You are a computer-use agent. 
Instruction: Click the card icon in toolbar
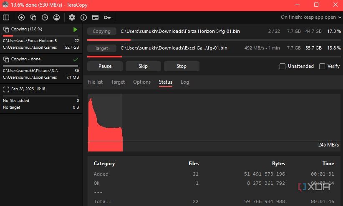coord(95,17)
